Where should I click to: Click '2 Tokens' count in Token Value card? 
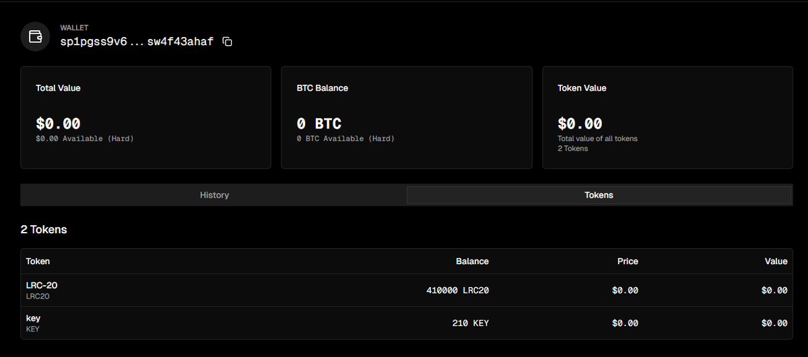(x=572, y=149)
